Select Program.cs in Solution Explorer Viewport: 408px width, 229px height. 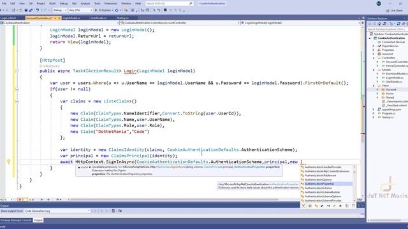pyautogui.click(x=388, y=113)
